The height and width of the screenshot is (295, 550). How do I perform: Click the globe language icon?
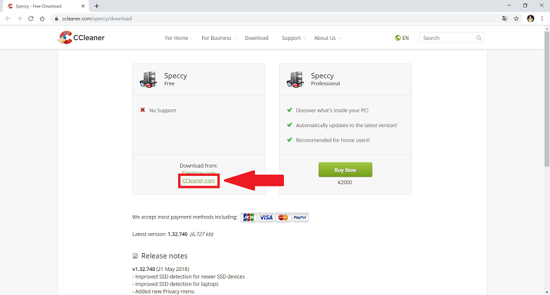pos(398,38)
